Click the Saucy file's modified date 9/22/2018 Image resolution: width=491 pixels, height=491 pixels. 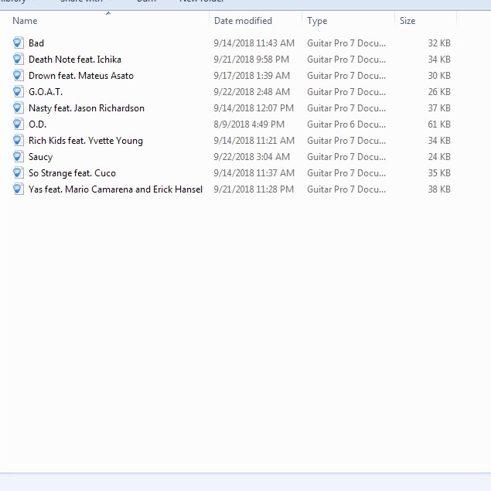[251, 157]
